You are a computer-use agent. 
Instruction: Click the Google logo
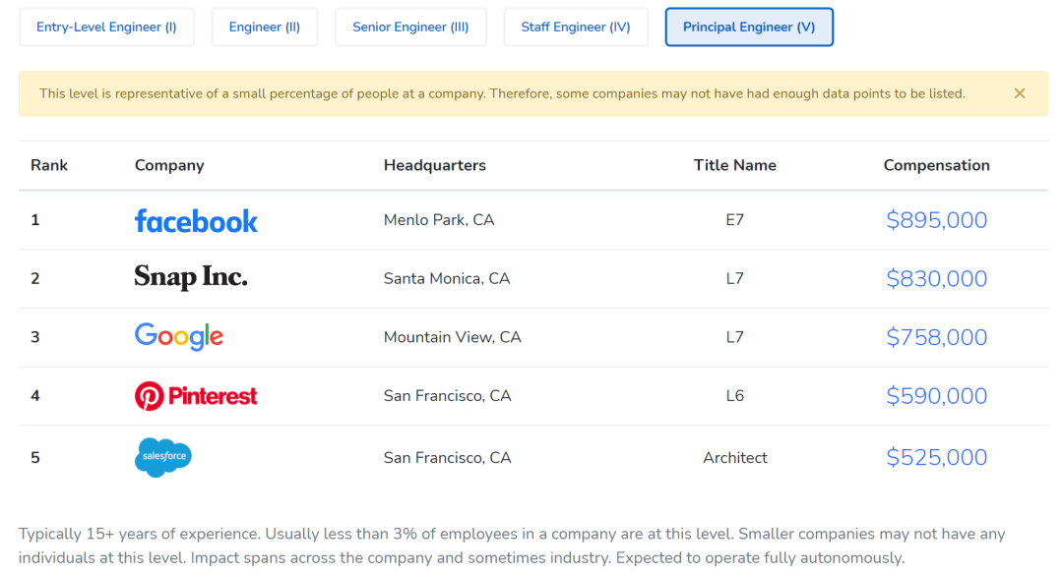[x=179, y=336]
